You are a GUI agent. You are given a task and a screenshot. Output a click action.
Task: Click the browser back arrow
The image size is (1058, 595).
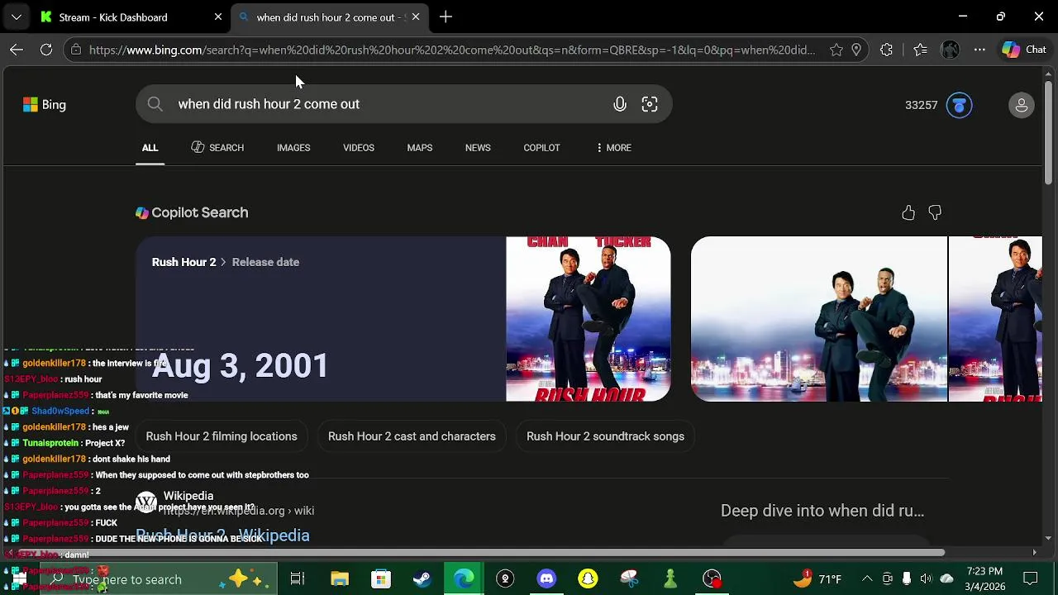point(17,50)
